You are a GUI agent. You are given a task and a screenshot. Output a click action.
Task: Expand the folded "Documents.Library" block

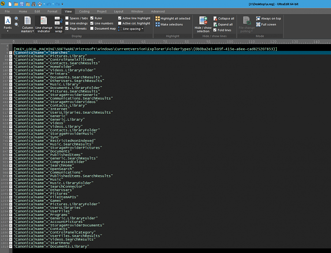tap(11, 247)
